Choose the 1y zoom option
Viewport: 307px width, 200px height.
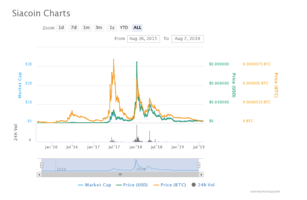(x=112, y=28)
